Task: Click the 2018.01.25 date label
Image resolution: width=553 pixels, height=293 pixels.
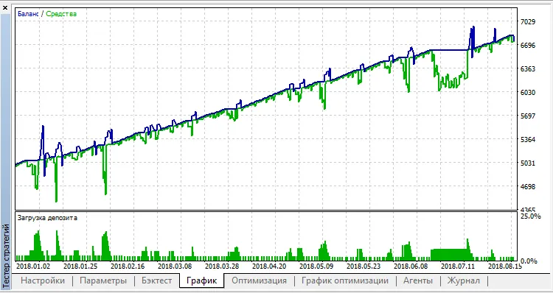Action: tap(80, 266)
